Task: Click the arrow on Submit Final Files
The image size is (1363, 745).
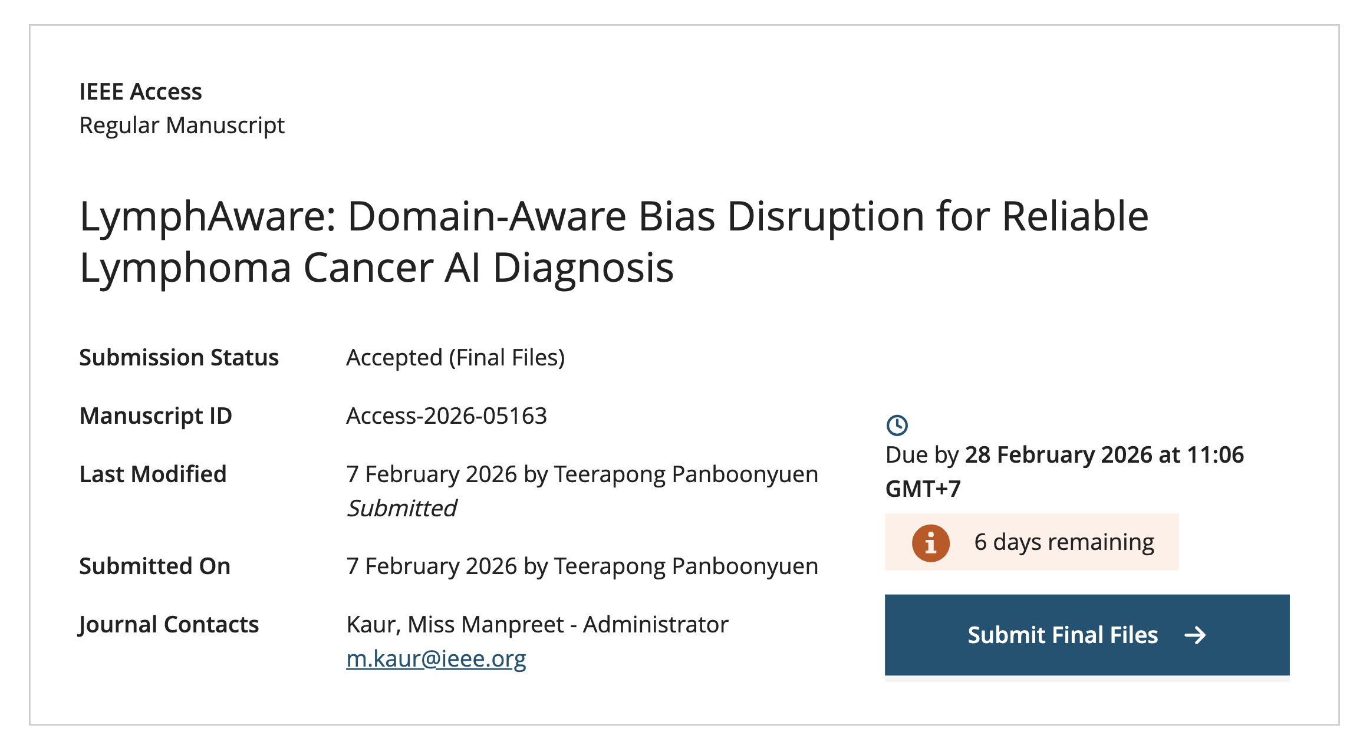Action: 1195,635
